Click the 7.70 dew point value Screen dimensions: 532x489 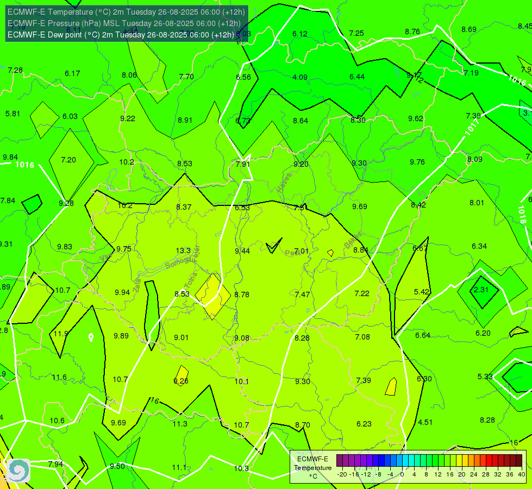pyautogui.click(x=186, y=77)
